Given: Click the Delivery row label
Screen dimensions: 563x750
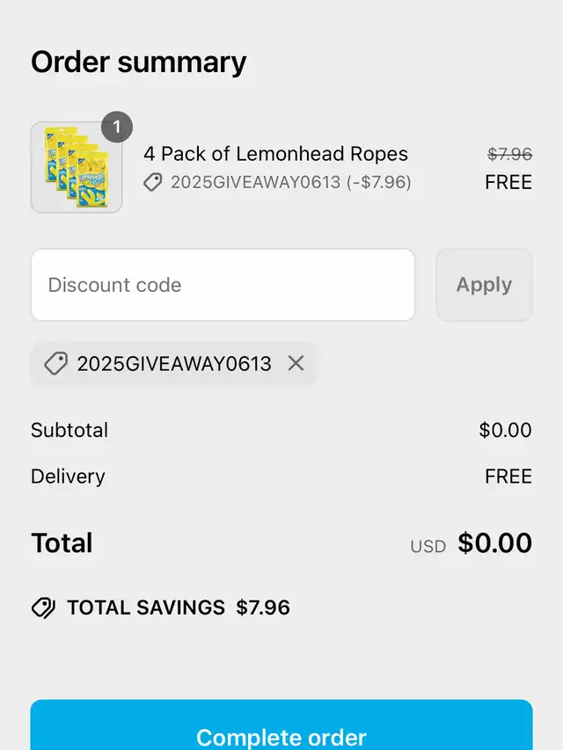Looking at the screenshot, I should pyautogui.click(x=68, y=476).
